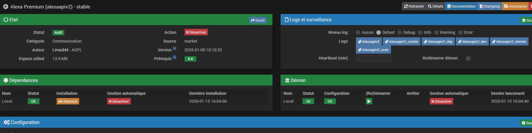Click Désactiver next to Action
The width and height of the screenshot is (532, 133).
[x=196, y=32]
